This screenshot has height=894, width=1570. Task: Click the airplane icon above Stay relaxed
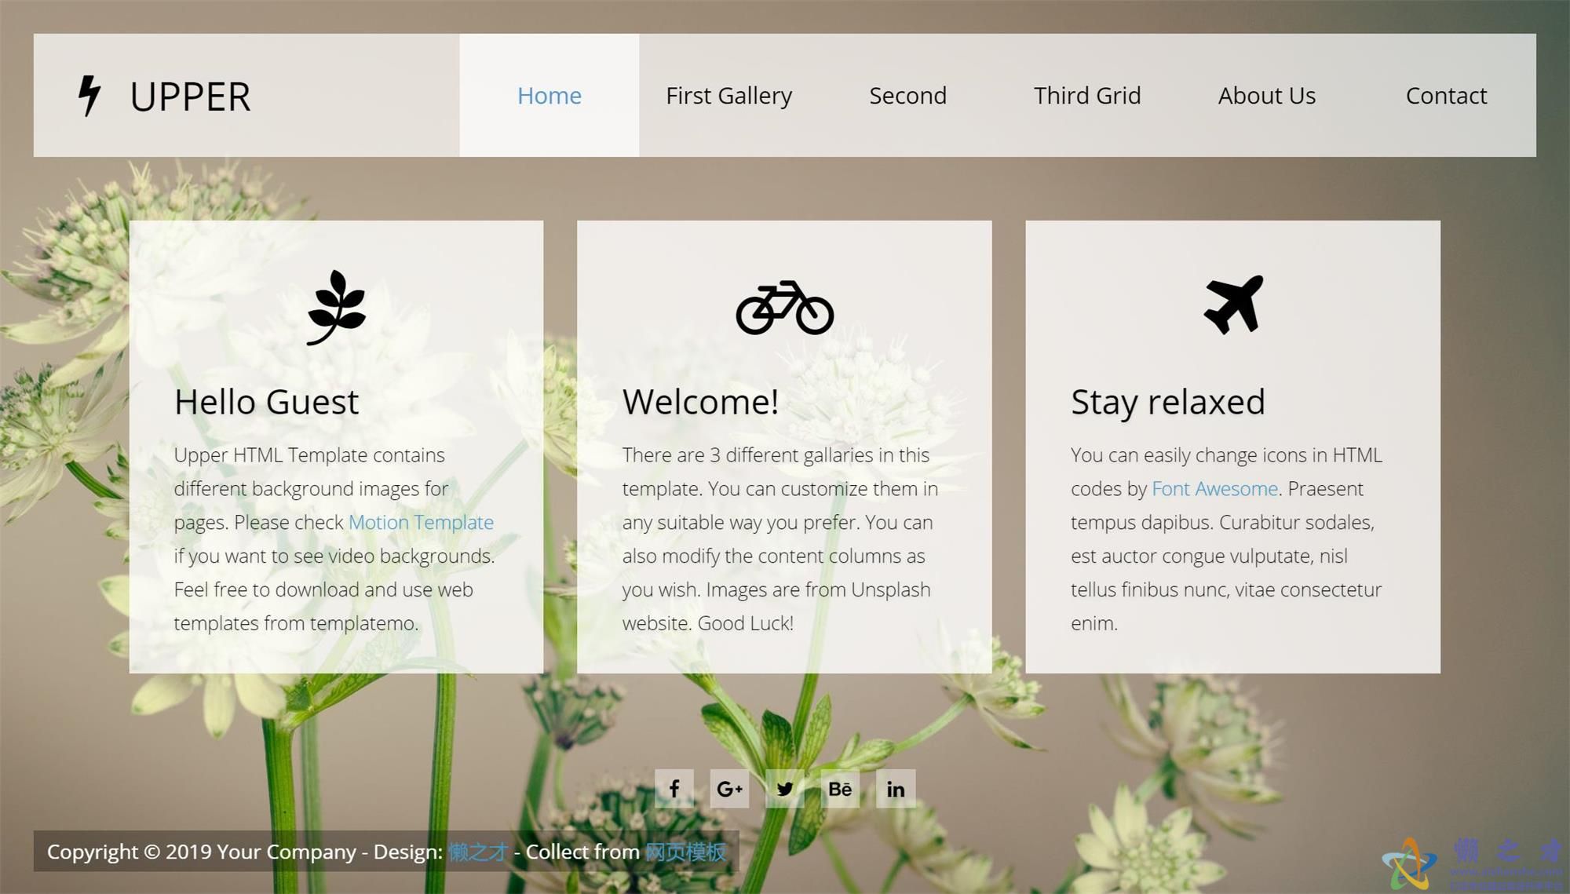pos(1234,305)
